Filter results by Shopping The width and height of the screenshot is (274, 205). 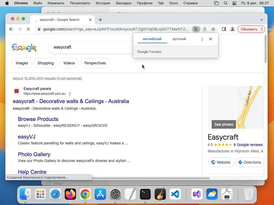point(45,63)
